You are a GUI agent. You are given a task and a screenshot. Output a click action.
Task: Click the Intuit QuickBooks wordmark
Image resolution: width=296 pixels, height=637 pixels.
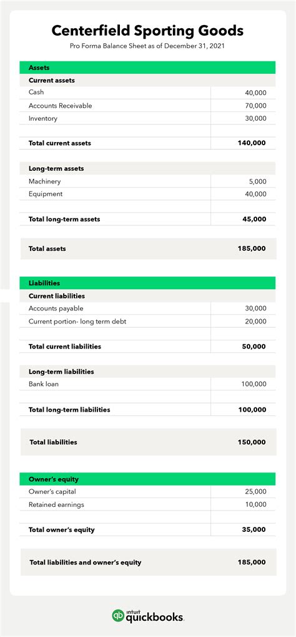click(155, 616)
